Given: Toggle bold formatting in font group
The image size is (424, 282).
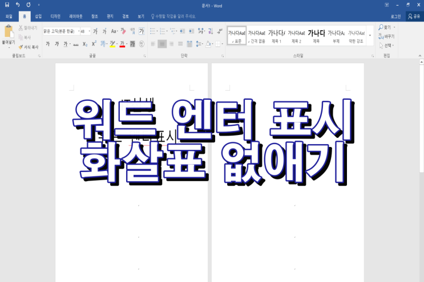Looking at the screenshot, I should tap(47, 44).
